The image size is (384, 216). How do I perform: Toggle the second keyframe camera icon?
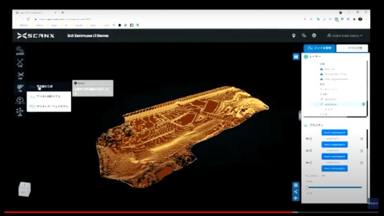307,151
